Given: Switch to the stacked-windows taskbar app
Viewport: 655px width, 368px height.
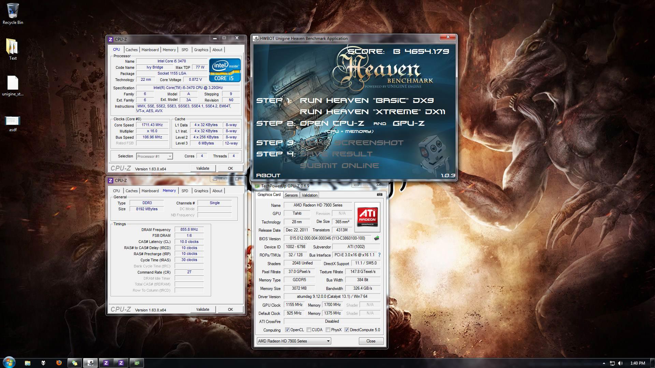Looking at the screenshot, I should [x=75, y=363].
